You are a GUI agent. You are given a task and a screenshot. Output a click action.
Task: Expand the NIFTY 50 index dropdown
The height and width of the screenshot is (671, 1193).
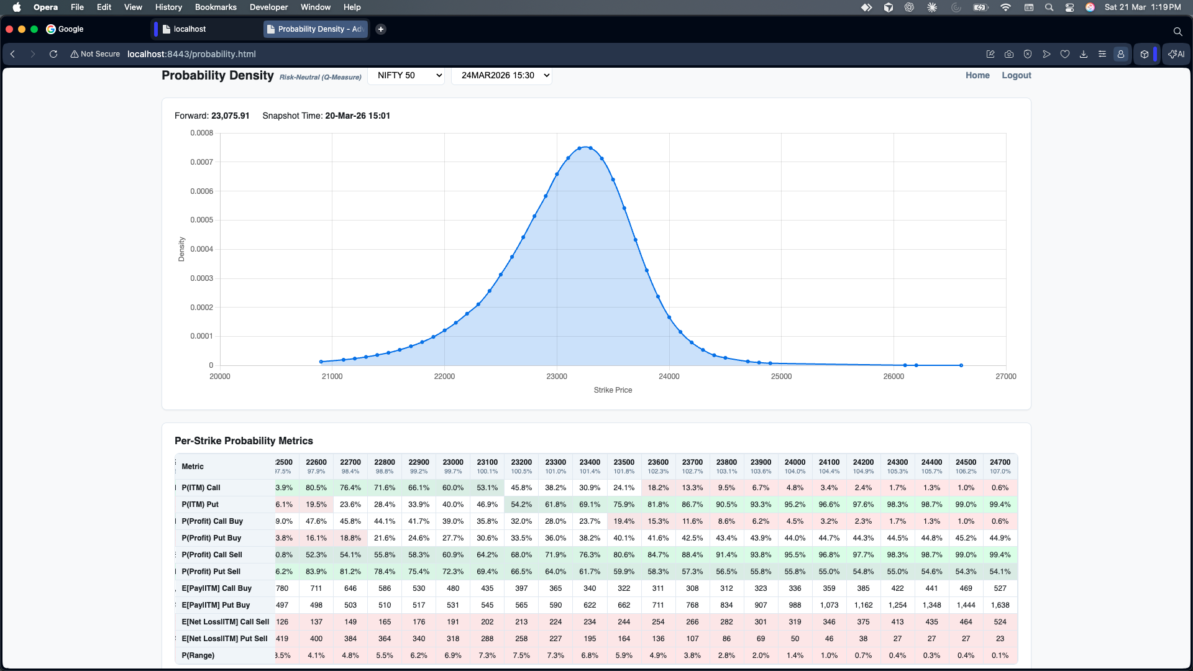click(406, 75)
